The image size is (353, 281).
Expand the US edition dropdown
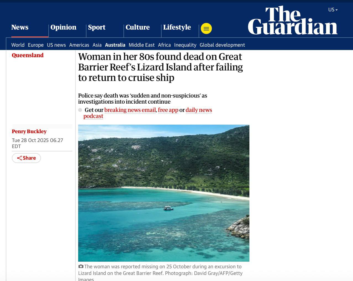(333, 10)
